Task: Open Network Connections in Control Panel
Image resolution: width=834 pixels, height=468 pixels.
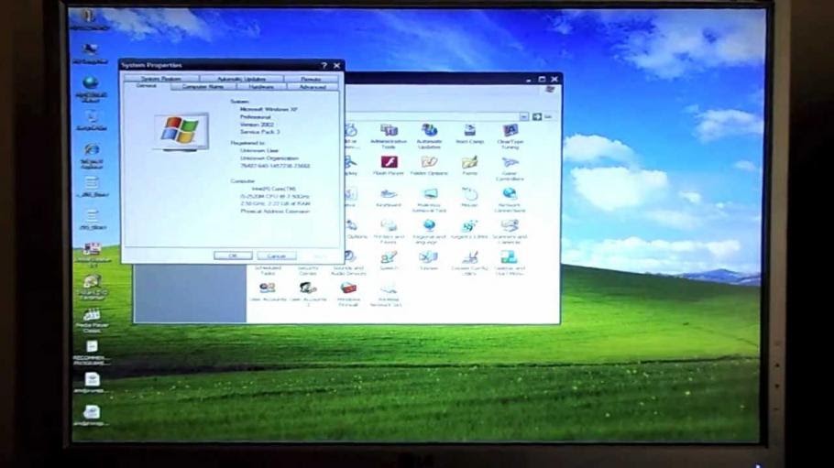Action: 510,200
